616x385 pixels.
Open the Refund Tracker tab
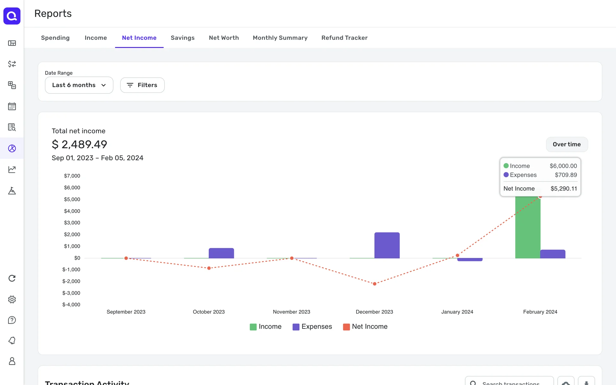pyautogui.click(x=344, y=38)
